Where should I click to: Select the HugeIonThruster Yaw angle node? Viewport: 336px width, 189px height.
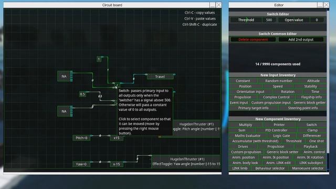click(186, 161)
